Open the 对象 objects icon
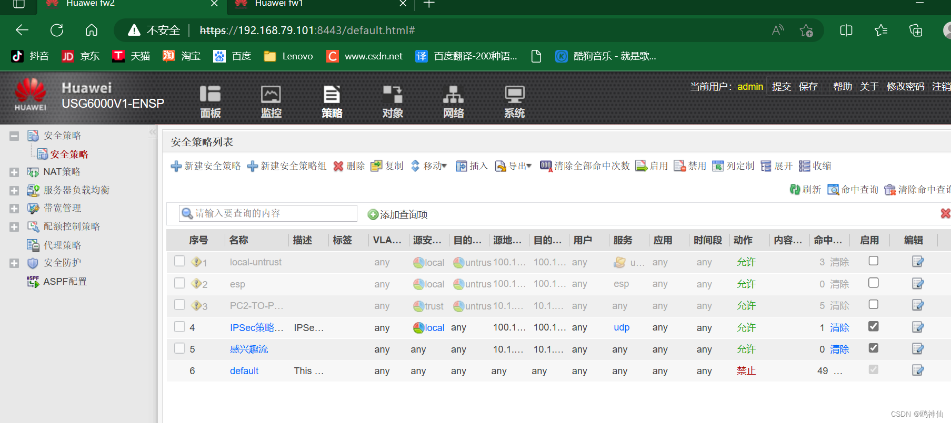Image resolution: width=951 pixels, height=423 pixels. tap(393, 101)
